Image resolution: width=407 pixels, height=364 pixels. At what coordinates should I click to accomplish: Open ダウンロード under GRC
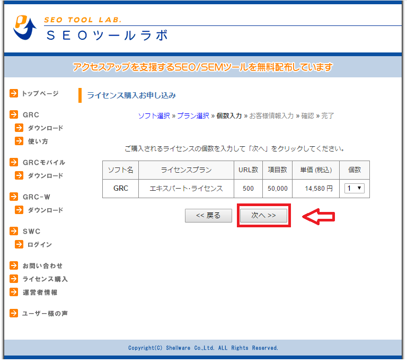(x=46, y=128)
